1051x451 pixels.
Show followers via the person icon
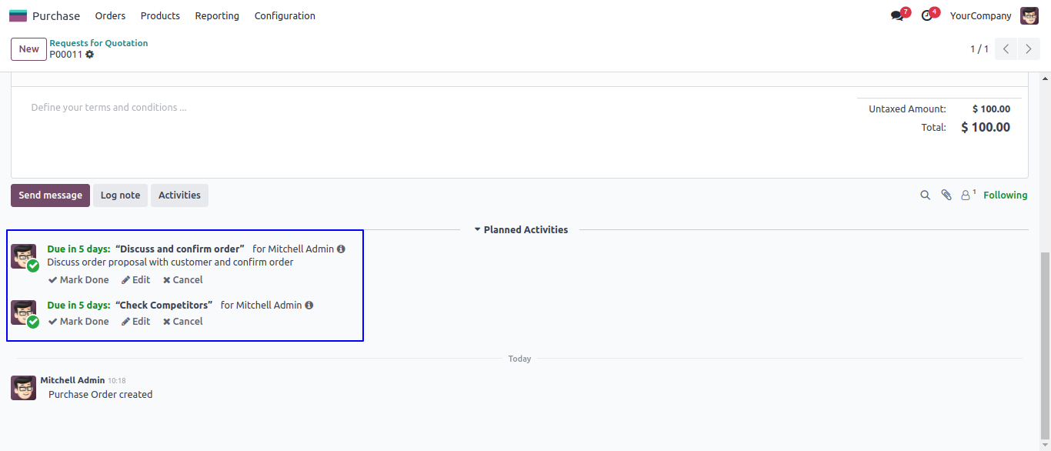(966, 195)
